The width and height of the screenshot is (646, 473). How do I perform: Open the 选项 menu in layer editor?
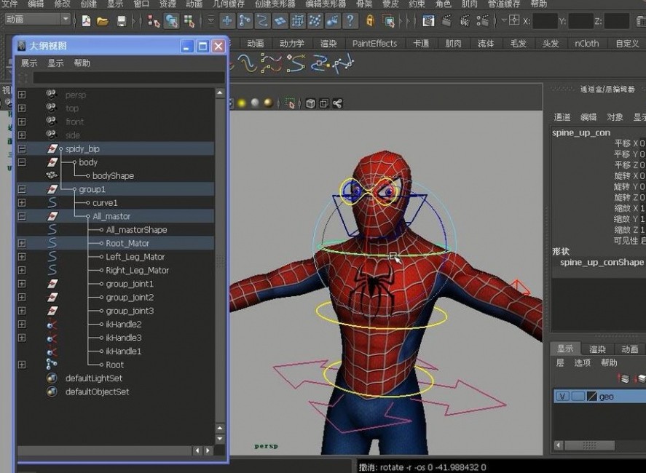(583, 362)
